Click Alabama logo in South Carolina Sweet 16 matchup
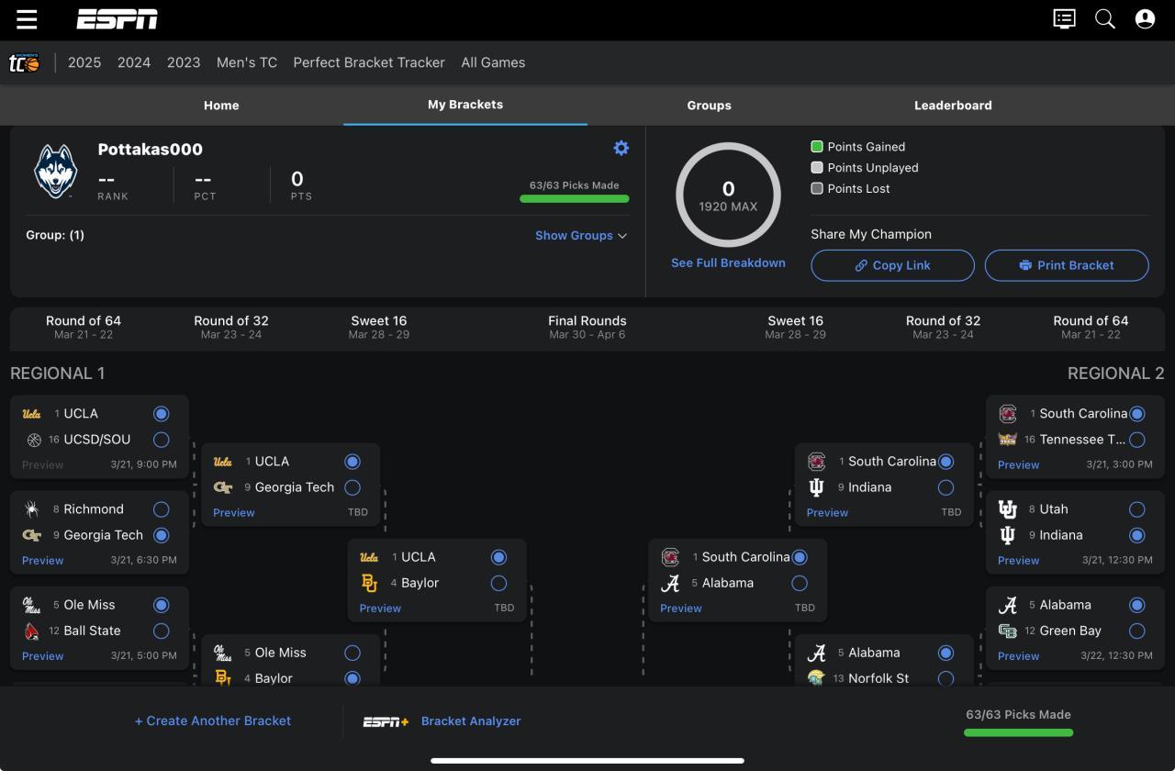The height and width of the screenshot is (771, 1175). pyautogui.click(x=670, y=583)
